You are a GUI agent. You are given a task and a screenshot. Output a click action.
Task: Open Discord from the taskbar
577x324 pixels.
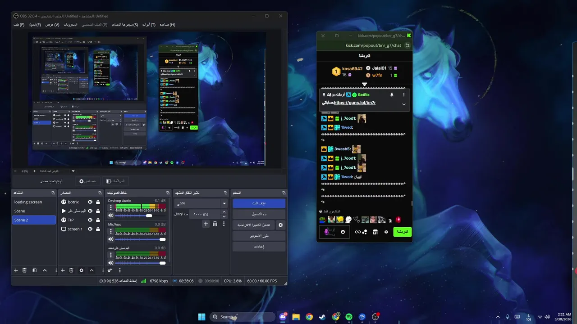(x=283, y=317)
